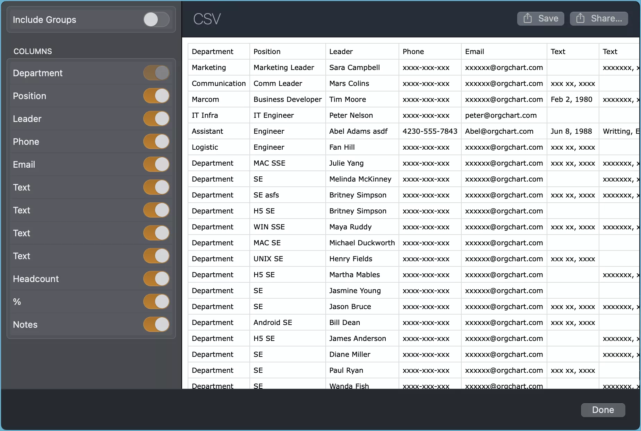Click the Mars Colins leader cell
The image size is (641, 431).
pyautogui.click(x=362, y=83)
